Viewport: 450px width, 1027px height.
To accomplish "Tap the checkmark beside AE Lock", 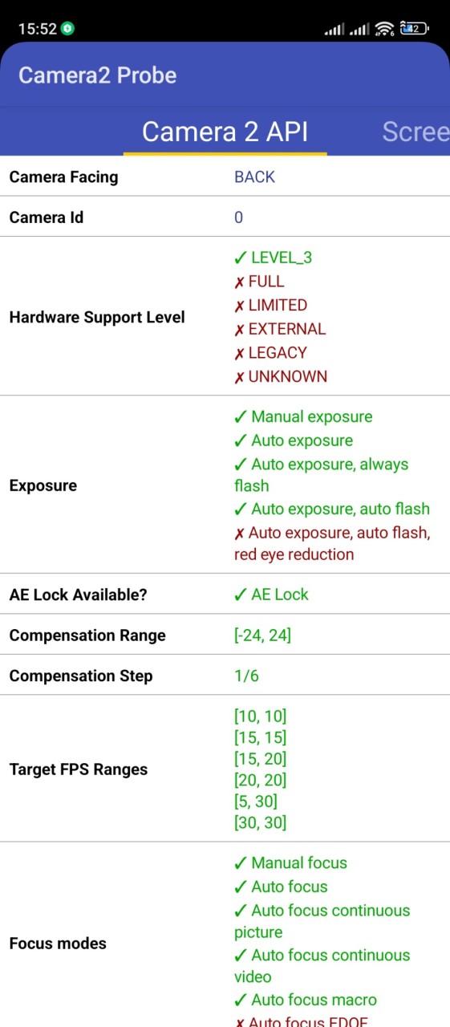I will [241, 595].
